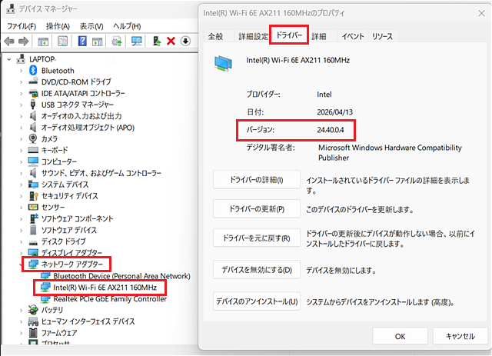492x356 pixels.
Task: Click the circled down-arrow toolbar icon
Action: click(x=185, y=41)
